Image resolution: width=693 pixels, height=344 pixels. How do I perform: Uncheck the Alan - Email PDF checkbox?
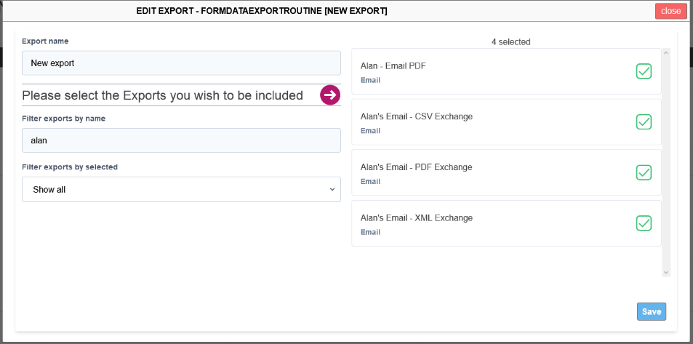point(644,71)
